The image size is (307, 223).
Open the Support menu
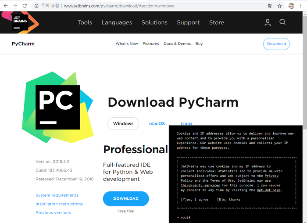click(188, 22)
